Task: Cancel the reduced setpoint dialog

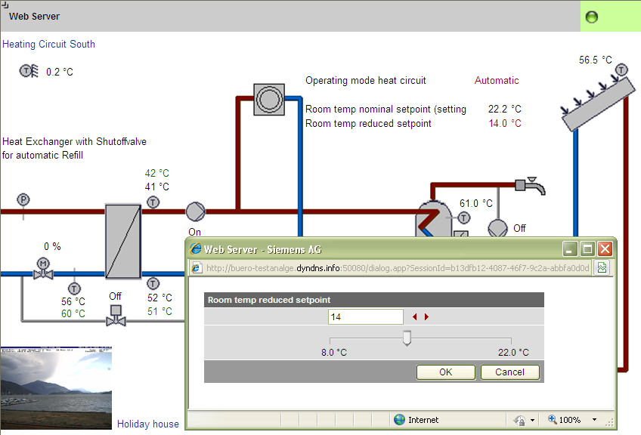Action: point(509,372)
